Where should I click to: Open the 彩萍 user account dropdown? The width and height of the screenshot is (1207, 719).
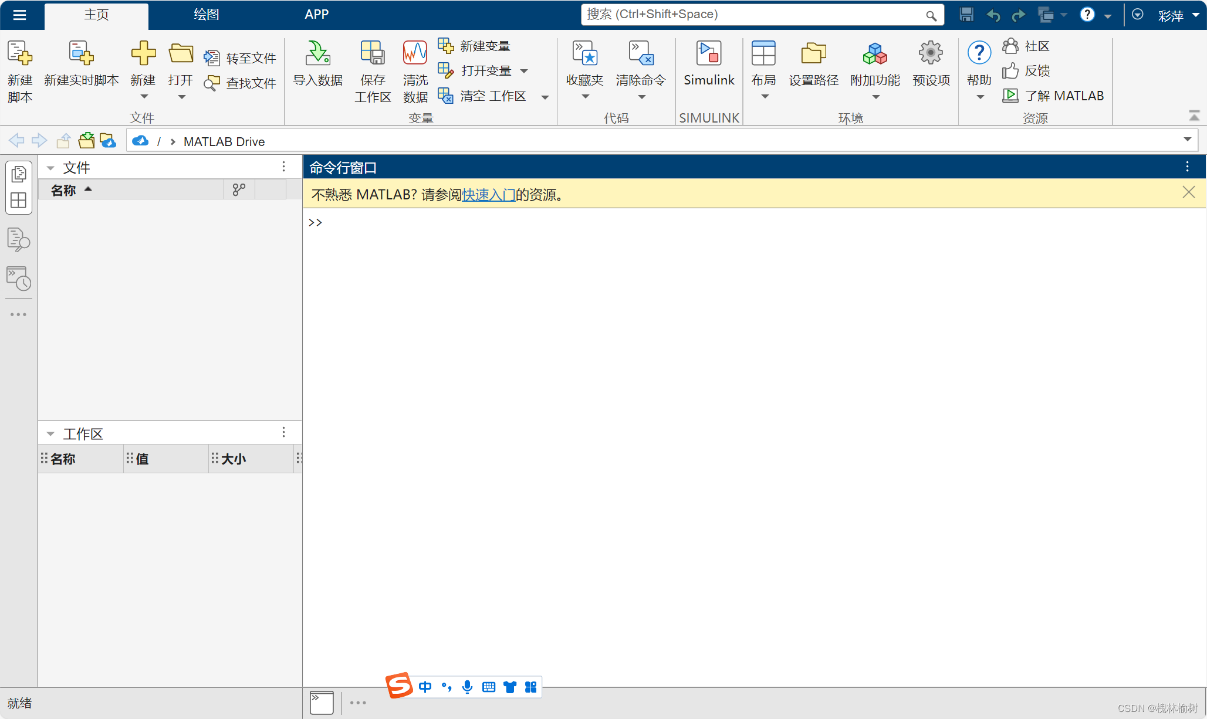pos(1178,16)
